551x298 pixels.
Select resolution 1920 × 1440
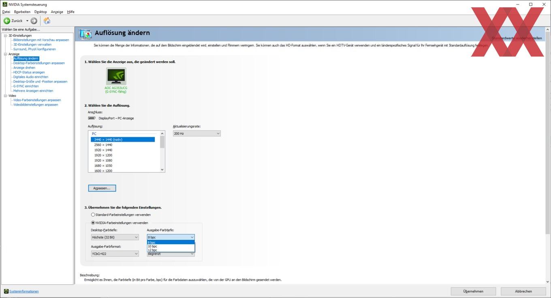[103, 150]
